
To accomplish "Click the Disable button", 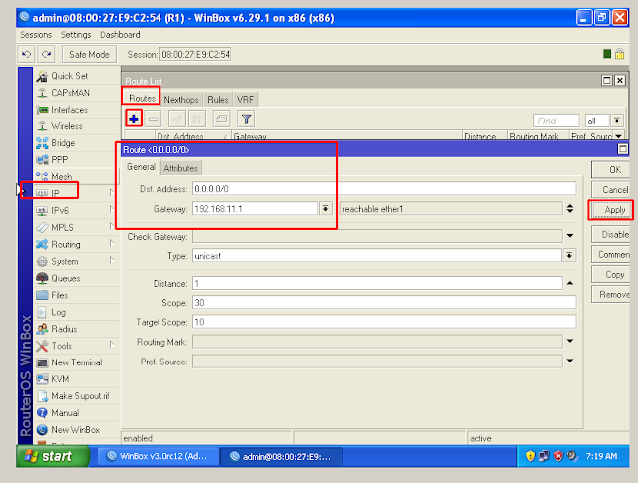I will tap(611, 235).
